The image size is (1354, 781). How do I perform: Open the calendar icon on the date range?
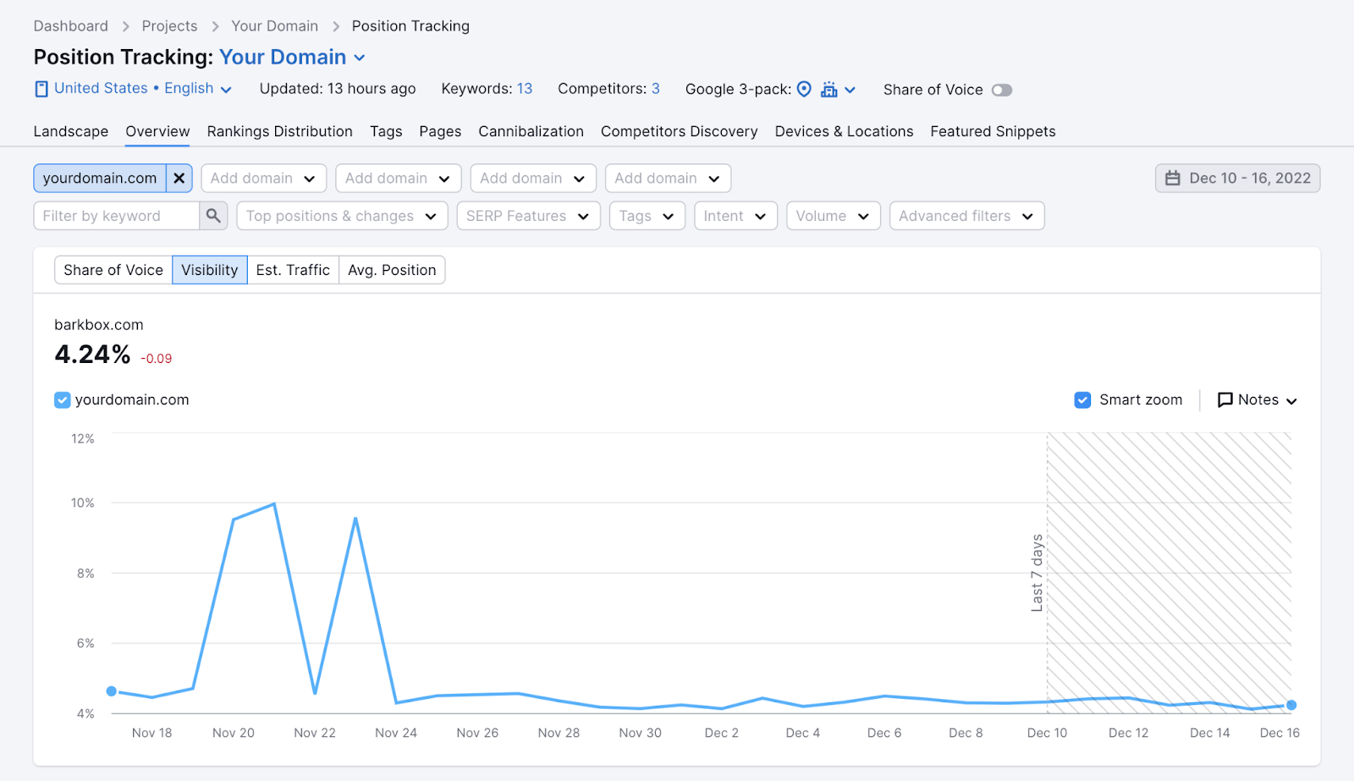click(x=1175, y=178)
